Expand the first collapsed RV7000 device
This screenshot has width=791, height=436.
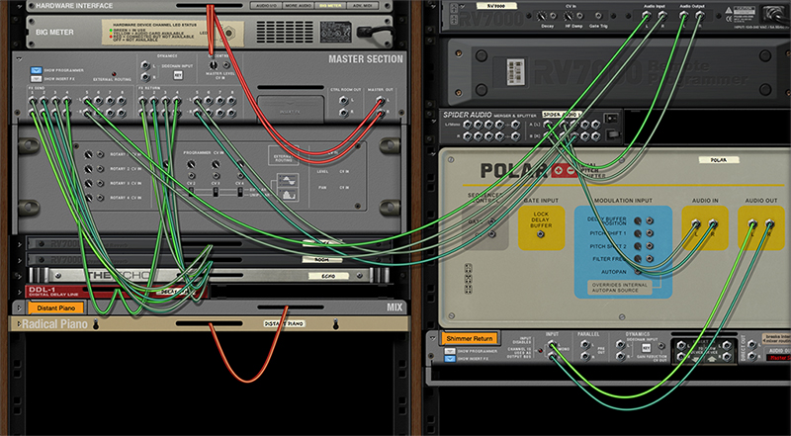(19, 245)
